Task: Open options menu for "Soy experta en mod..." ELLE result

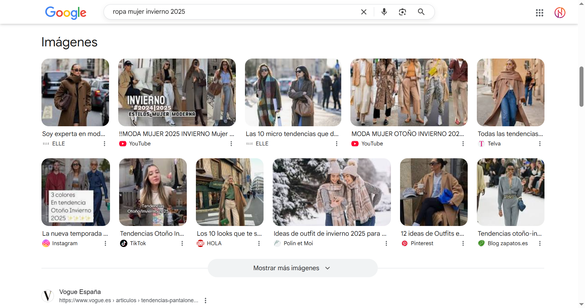Action: point(105,144)
